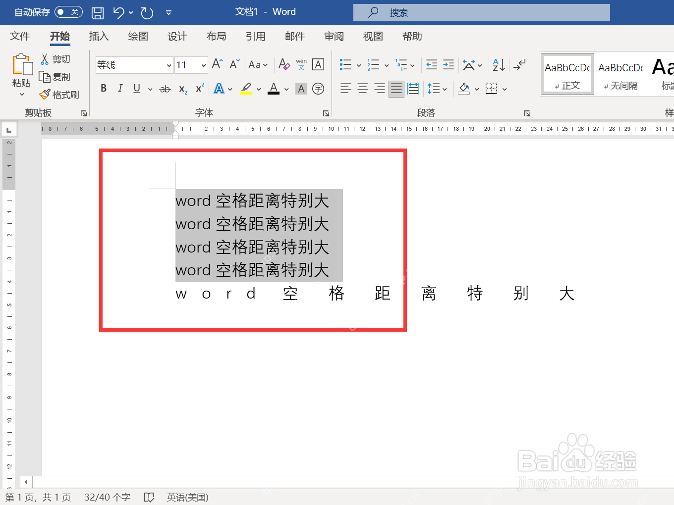Toggle the AutoSave (自动保存) switch
Screen dimensions: 674x505
[68, 12]
